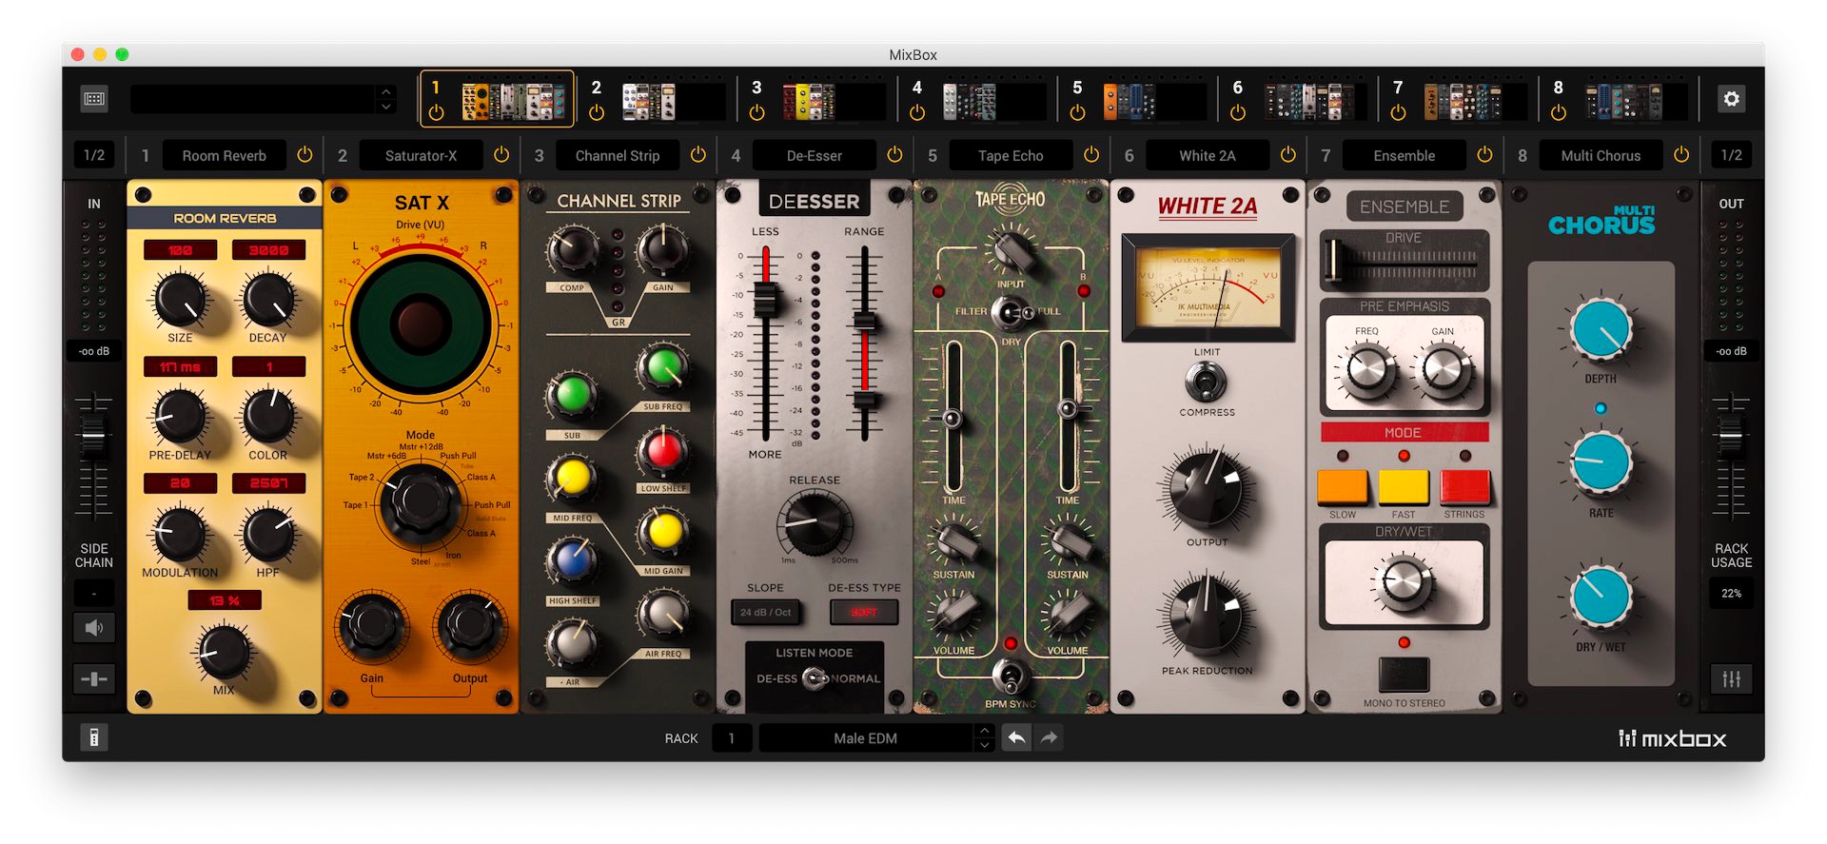Click the undo arrow button

click(1016, 737)
